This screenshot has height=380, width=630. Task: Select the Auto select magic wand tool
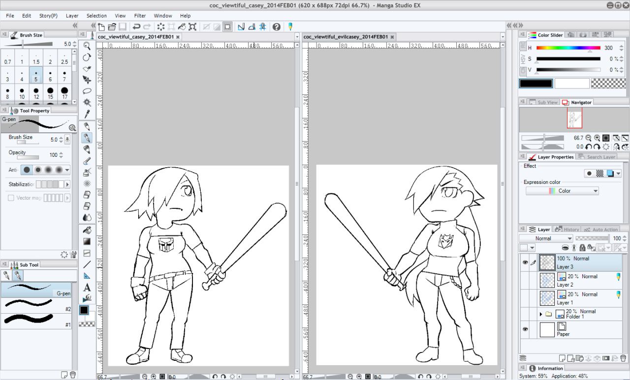pyautogui.click(x=87, y=102)
